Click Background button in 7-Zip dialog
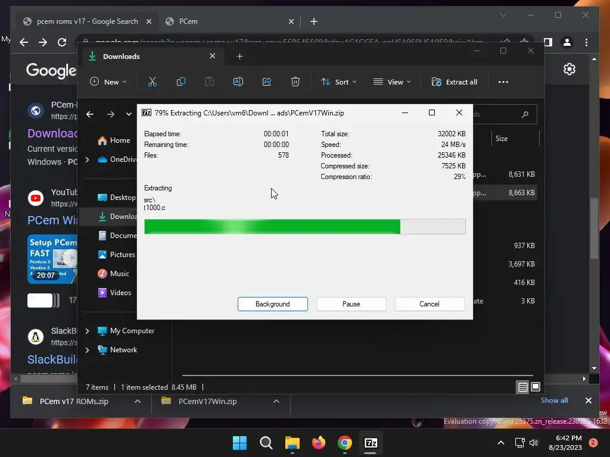The image size is (610, 457). coord(273,304)
